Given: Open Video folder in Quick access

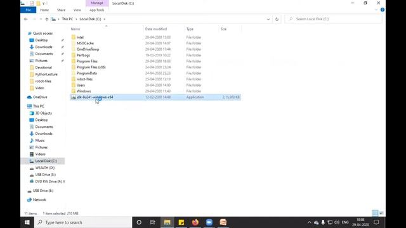Looking at the screenshot, I should click(39, 88).
